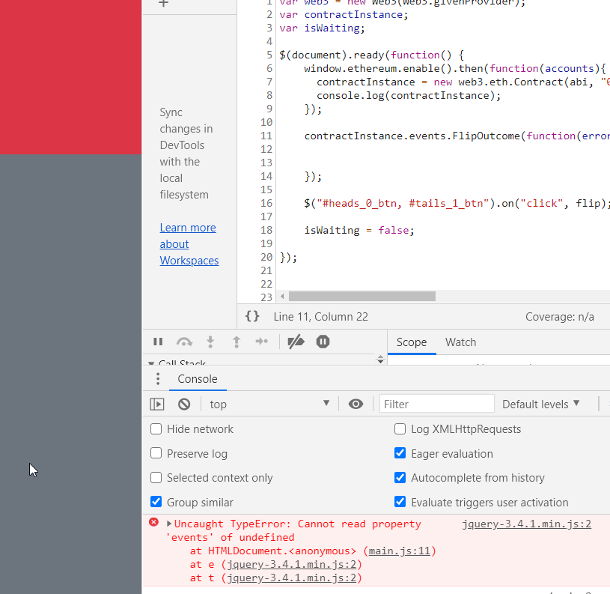Uncheck the Group similar checkbox
610x594 pixels.
156,502
